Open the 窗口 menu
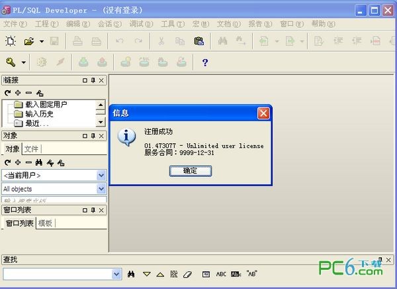Image resolution: width=397 pixels, height=289 pixels. [x=292, y=24]
